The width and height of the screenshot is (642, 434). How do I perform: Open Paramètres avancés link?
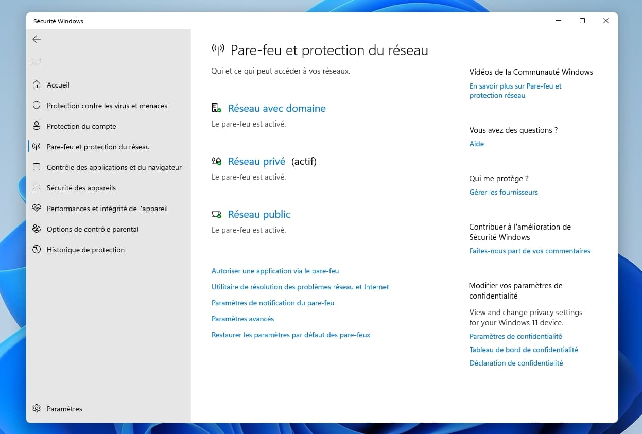pos(242,319)
